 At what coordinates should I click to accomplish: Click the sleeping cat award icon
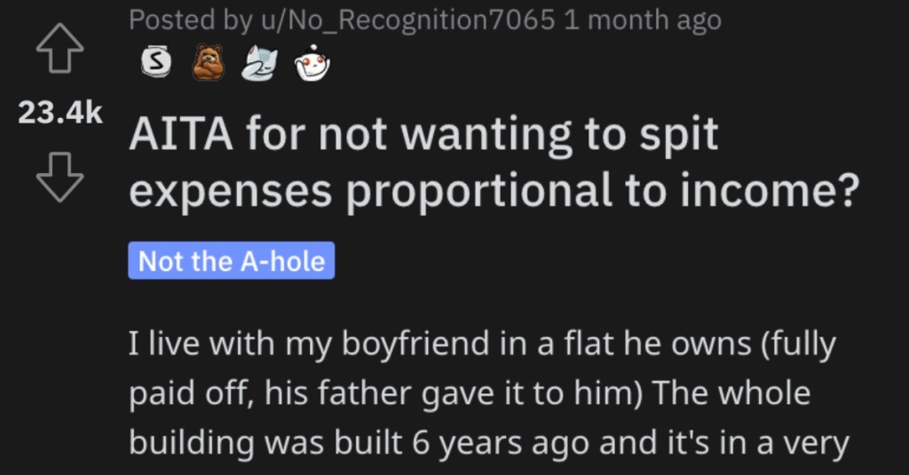tap(259, 62)
